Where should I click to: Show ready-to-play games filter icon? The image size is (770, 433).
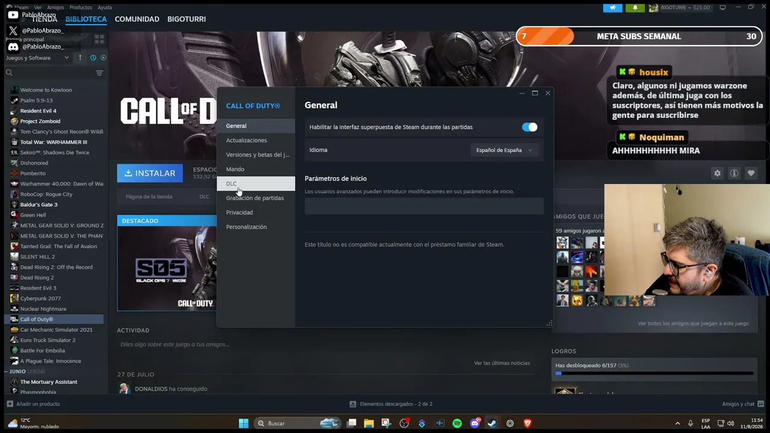tap(103, 58)
